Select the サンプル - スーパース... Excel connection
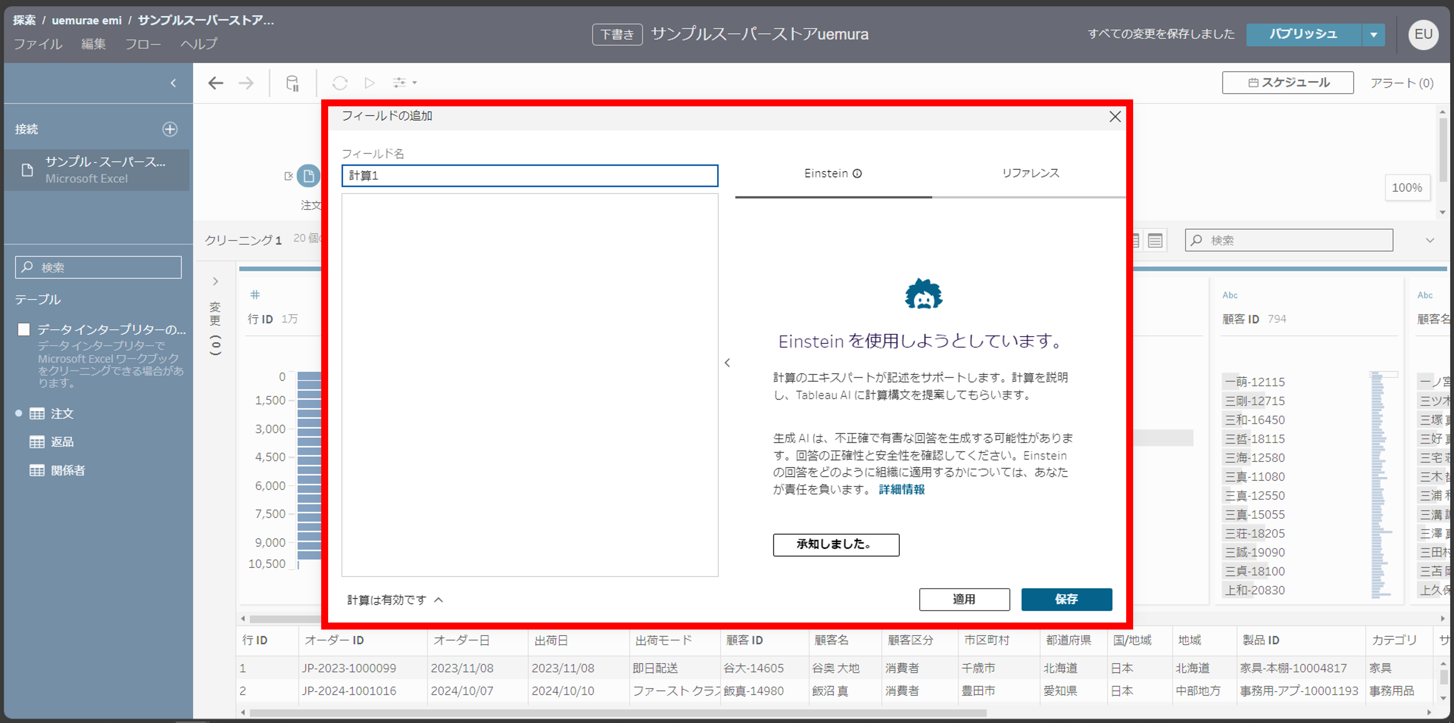This screenshot has width=1454, height=723. [97, 170]
